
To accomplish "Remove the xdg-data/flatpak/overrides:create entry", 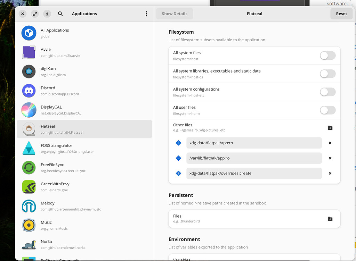I will pos(330,173).
